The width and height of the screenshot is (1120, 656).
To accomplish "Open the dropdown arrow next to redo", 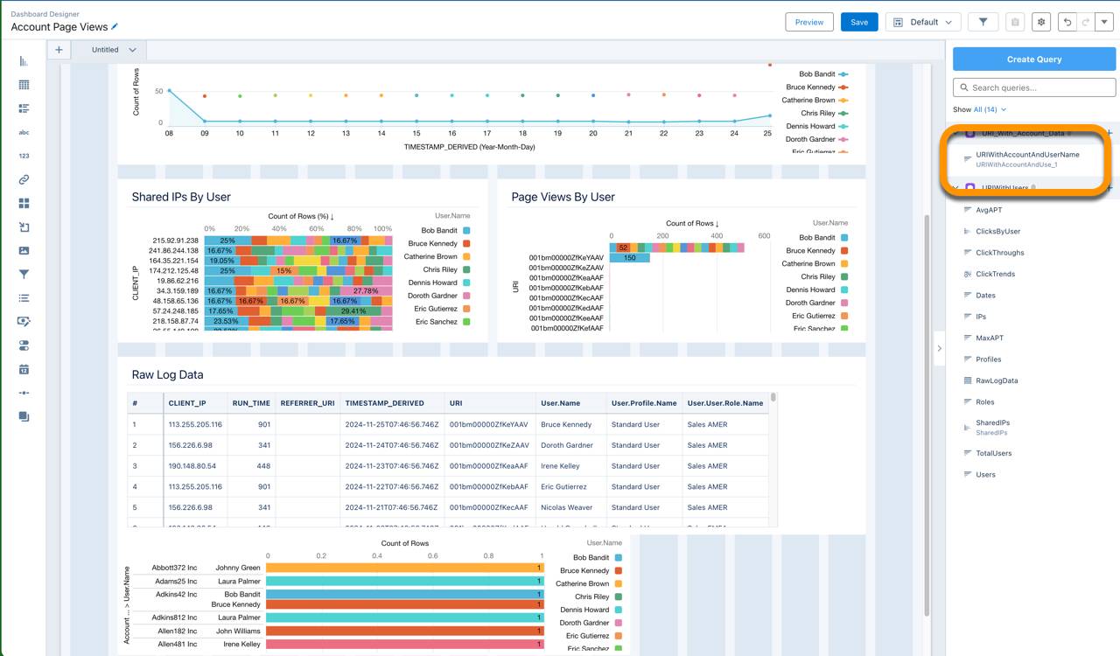I will (x=1104, y=22).
